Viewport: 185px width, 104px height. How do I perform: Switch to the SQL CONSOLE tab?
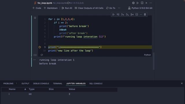pos(96,83)
